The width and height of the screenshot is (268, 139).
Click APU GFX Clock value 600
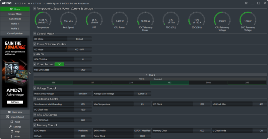[x=83, y=120]
